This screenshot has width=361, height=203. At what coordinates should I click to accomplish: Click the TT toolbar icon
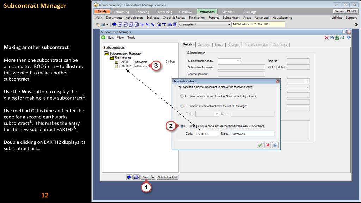point(142,24)
